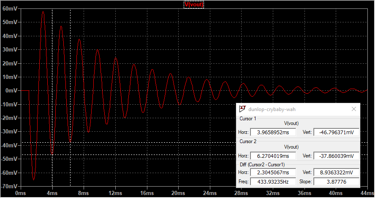Click the 60mV label on vertical axis
This screenshot has width=375, height=198.
(x=9, y=8)
